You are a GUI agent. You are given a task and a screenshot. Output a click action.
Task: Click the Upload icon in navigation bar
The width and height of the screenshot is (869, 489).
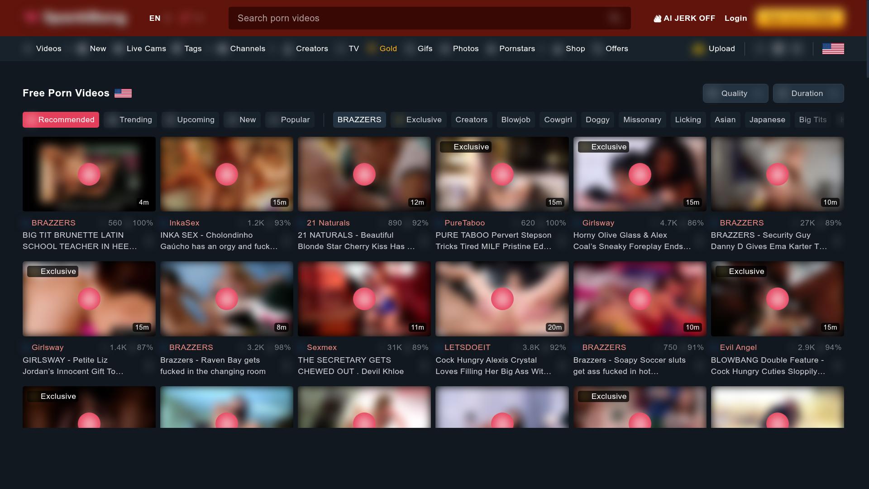698,49
